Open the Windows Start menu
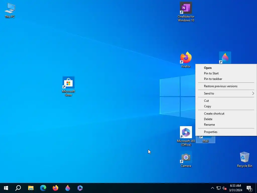257x193 pixels. click(6, 188)
